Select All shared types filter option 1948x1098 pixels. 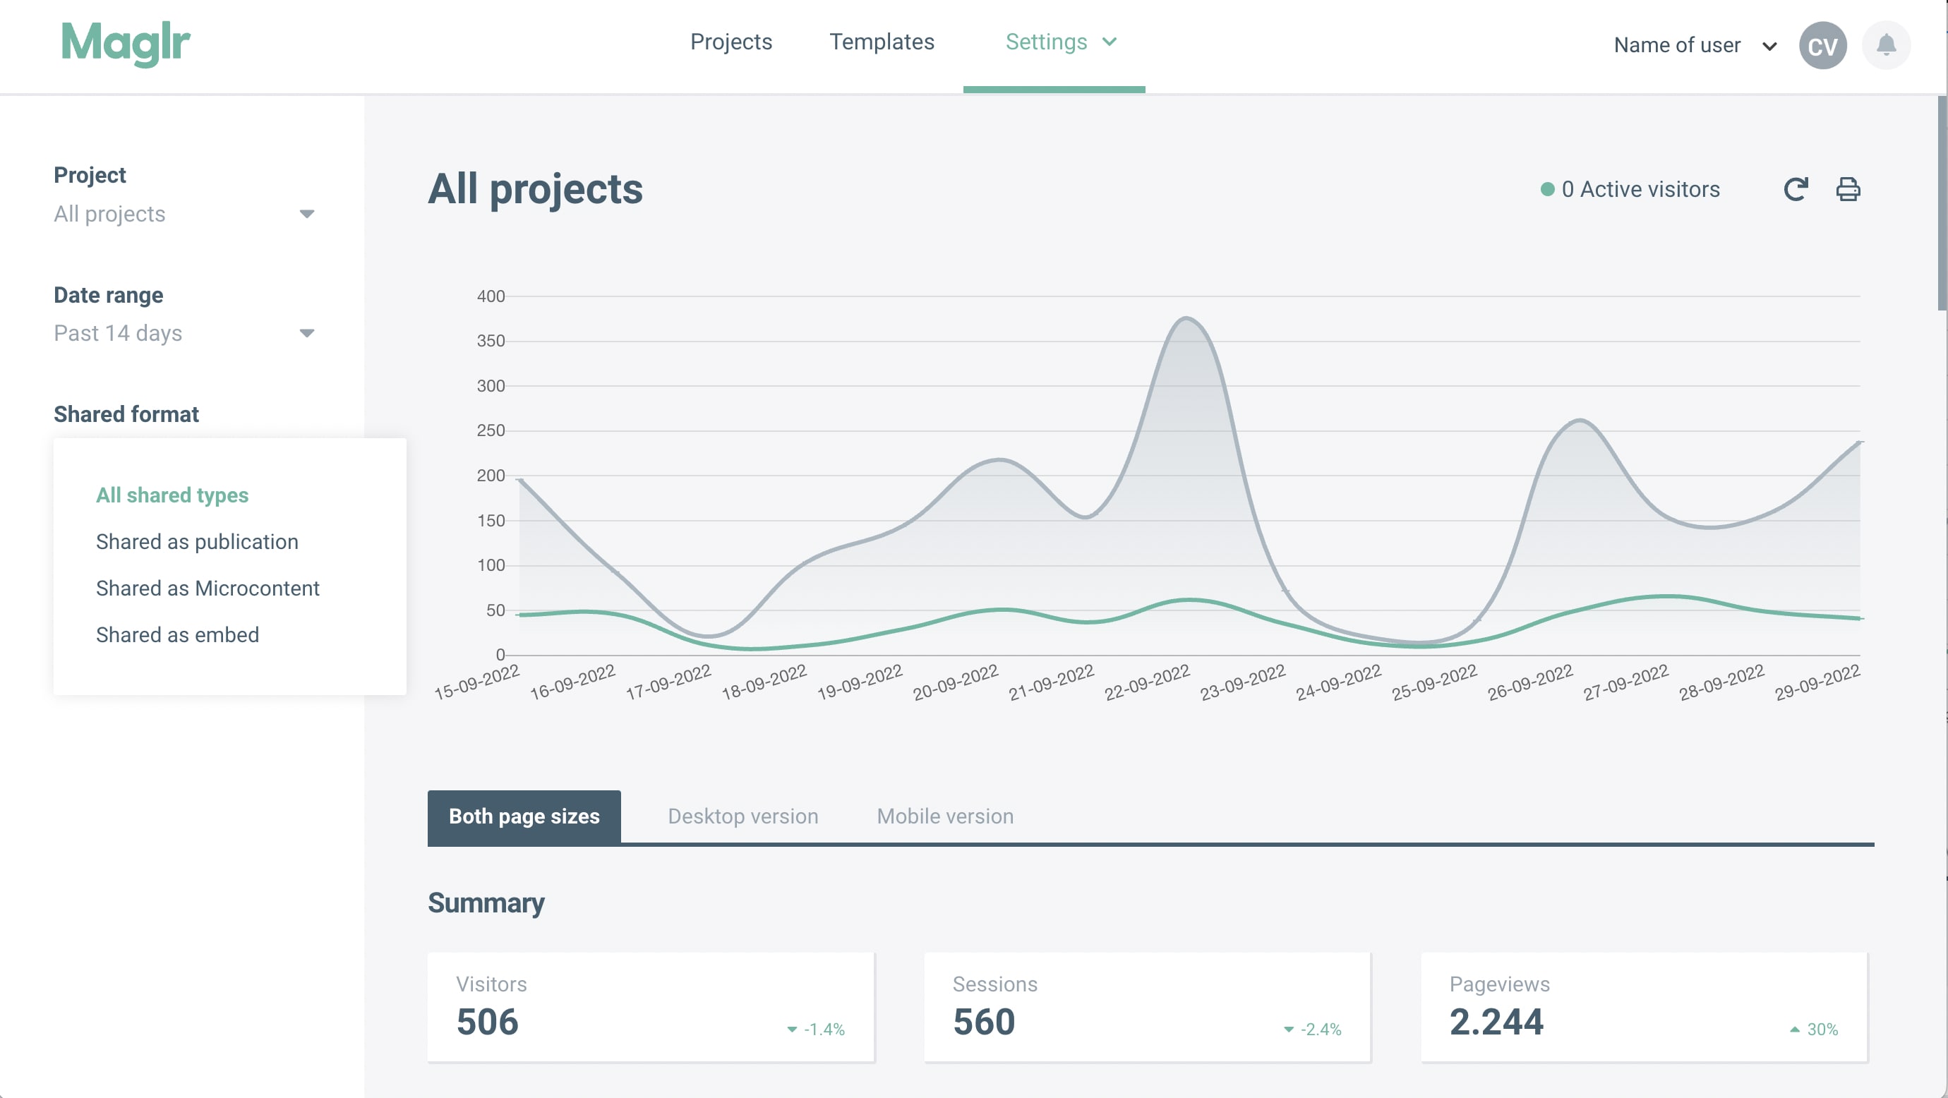point(172,495)
